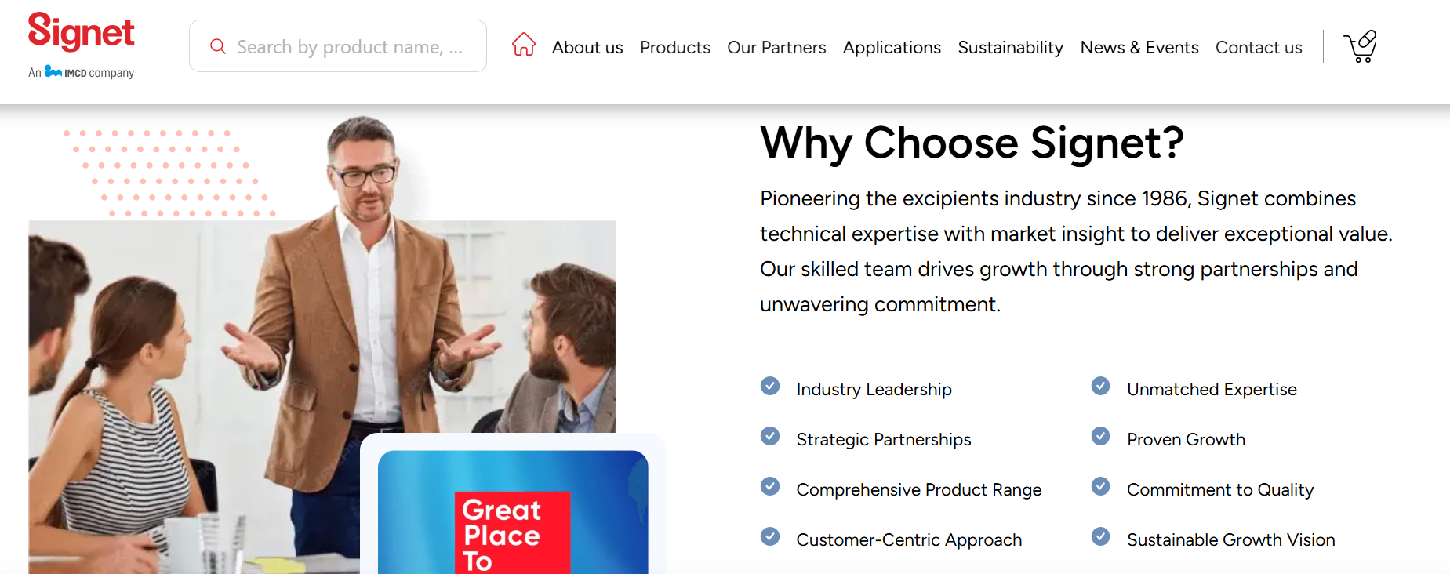Click the home icon in navigation
This screenshot has width=1450, height=574.
524,45
